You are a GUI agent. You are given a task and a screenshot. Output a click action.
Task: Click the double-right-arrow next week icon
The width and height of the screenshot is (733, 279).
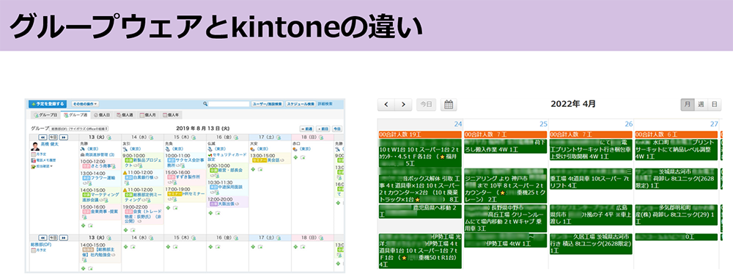[64, 137]
